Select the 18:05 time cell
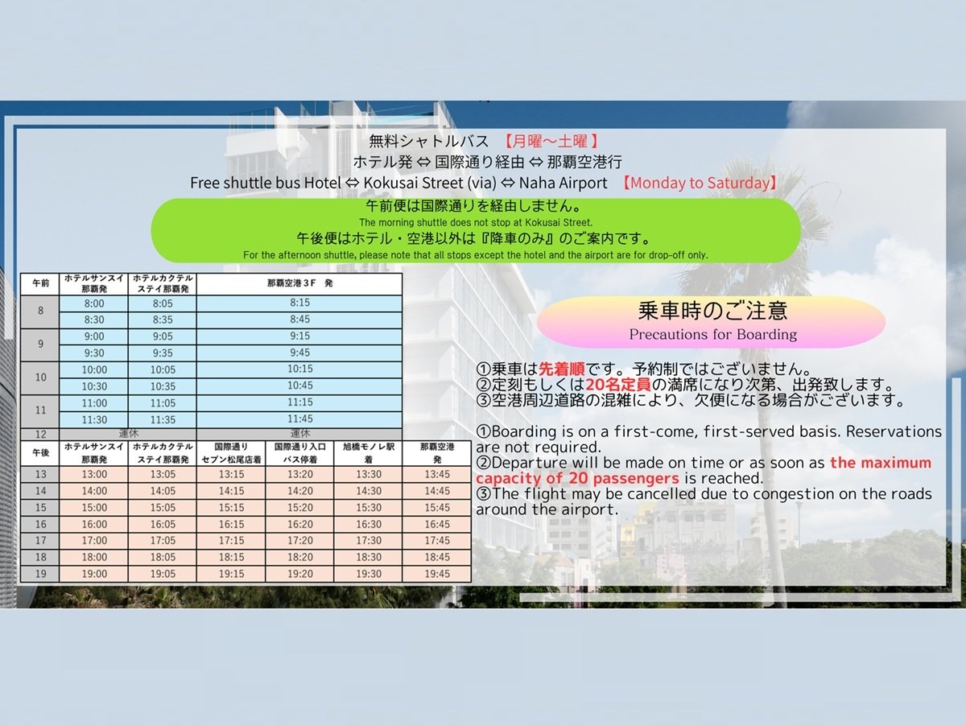The width and height of the screenshot is (966, 726). [162, 557]
